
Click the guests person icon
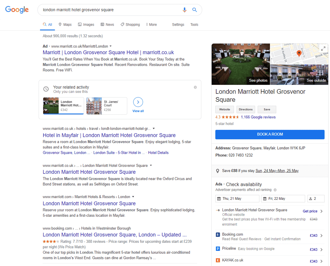(310, 199)
